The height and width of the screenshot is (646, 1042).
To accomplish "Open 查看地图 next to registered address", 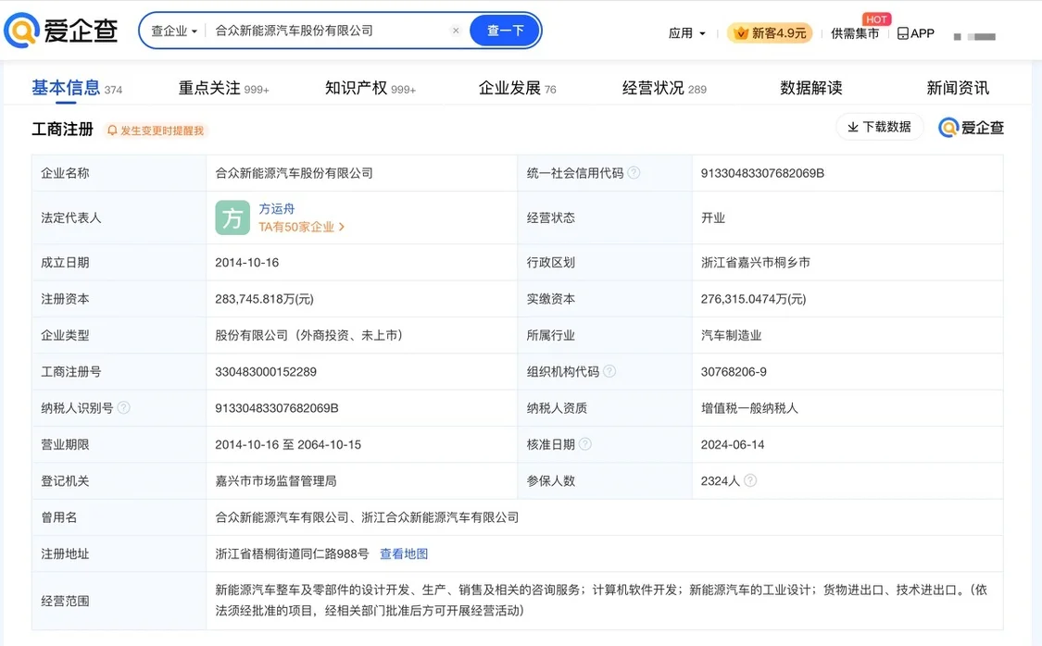I will click(x=403, y=553).
